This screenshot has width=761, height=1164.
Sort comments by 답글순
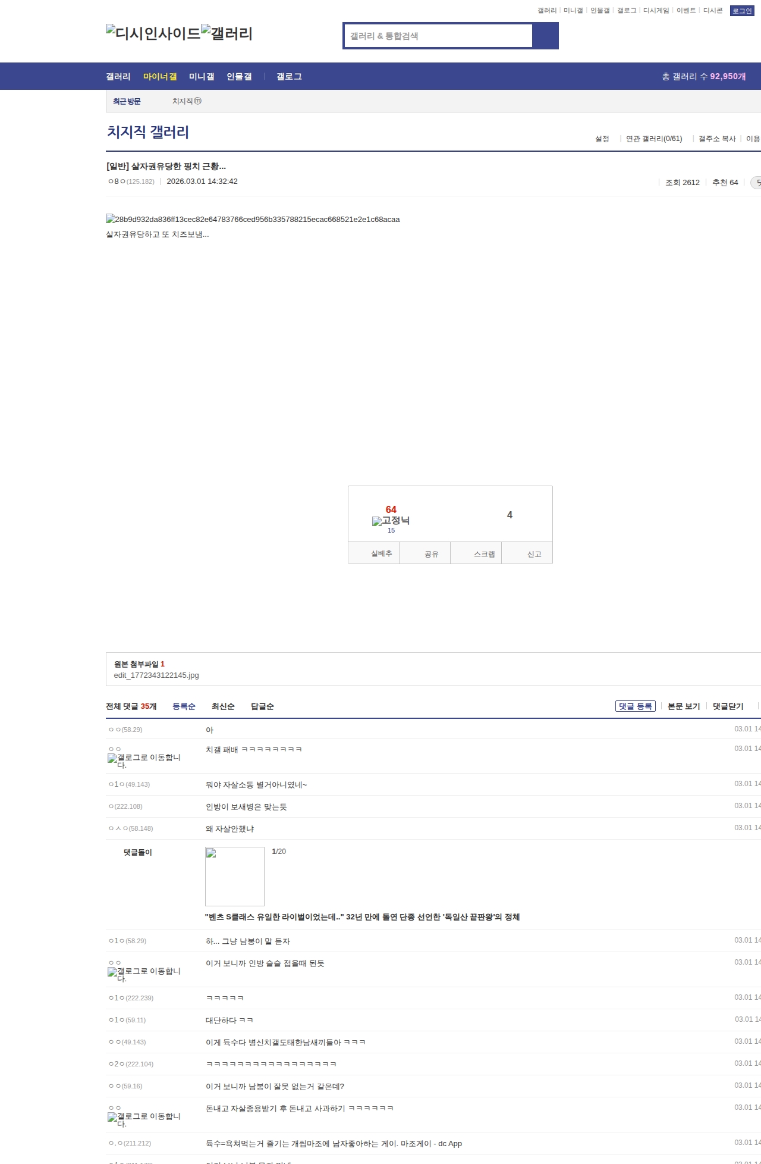262,706
